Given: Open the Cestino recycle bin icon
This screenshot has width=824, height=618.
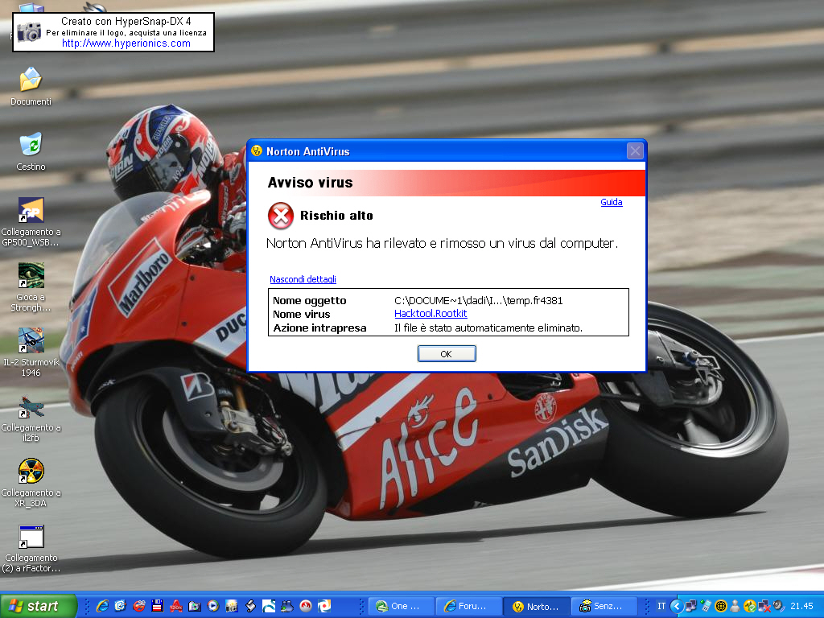Looking at the screenshot, I should click(31, 146).
